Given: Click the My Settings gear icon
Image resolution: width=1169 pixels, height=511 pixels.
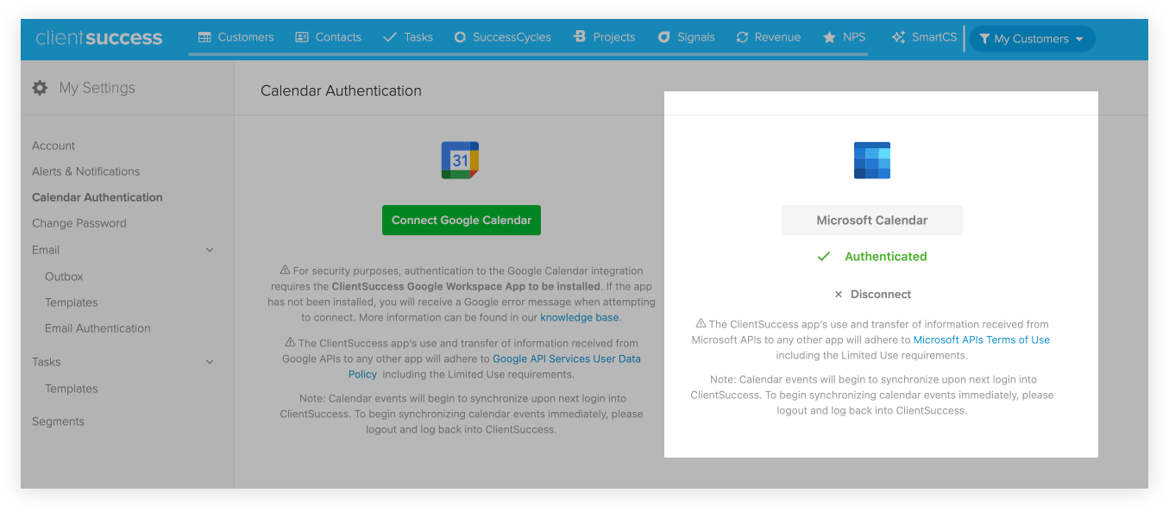Looking at the screenshot, I should click(40, 88).
